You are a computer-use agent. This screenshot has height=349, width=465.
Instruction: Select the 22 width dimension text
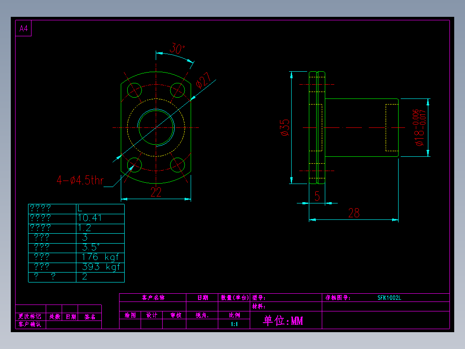[x=156, y=192]
